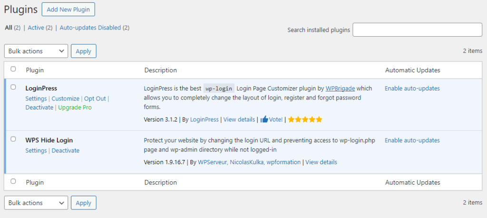Tick the select-all checkbox in the top header

[x=13, y=69]
